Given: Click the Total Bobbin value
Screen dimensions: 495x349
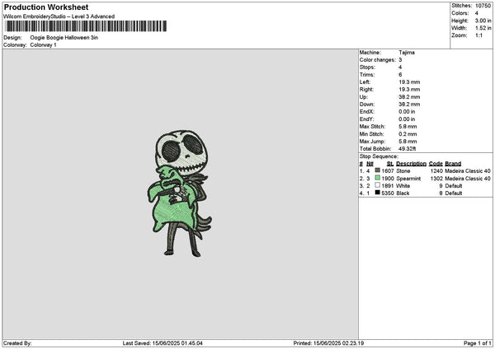Looking at the screenshot, I should tap(408, 149).
